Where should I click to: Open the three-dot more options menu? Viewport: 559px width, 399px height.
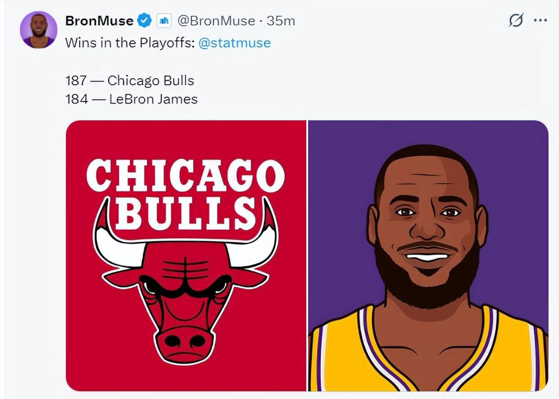540,20
